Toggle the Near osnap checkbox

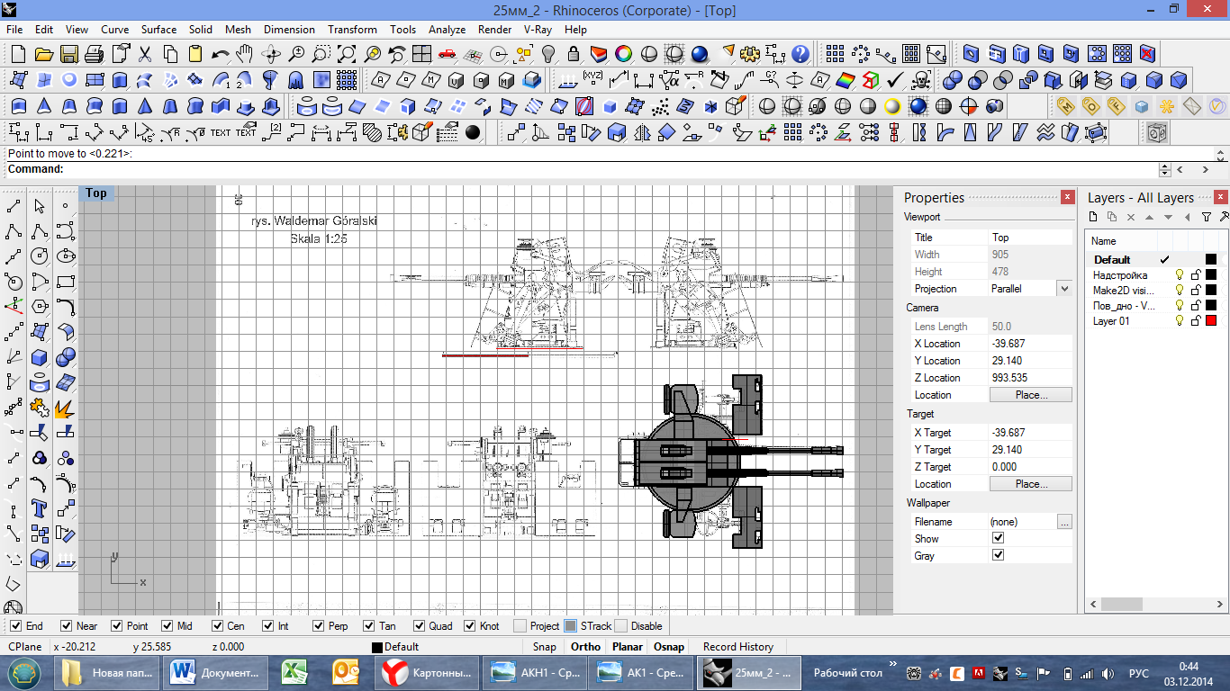(66, 626)
